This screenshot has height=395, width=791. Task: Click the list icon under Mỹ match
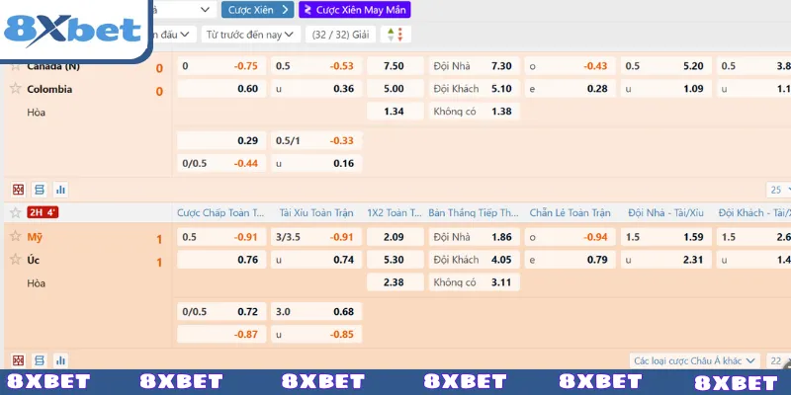point(40,360)
